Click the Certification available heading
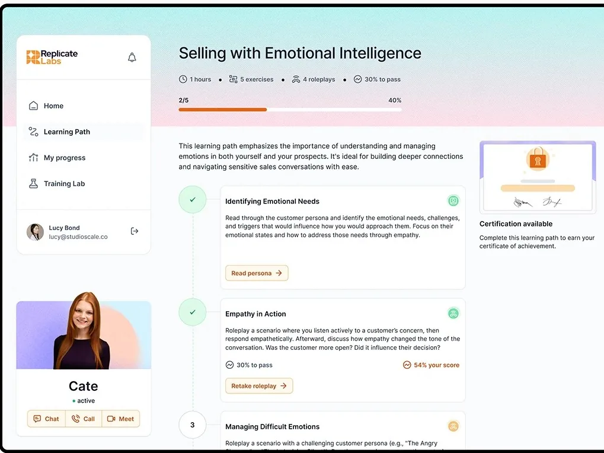The width and height of the screenshot is (604, 453). click(x=516, y=224)
